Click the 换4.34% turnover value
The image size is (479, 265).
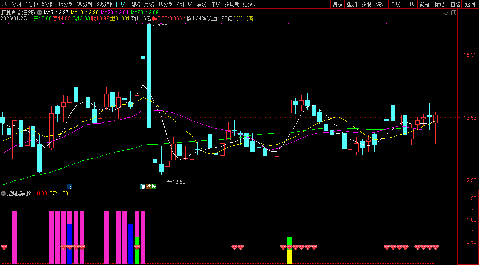196,18
